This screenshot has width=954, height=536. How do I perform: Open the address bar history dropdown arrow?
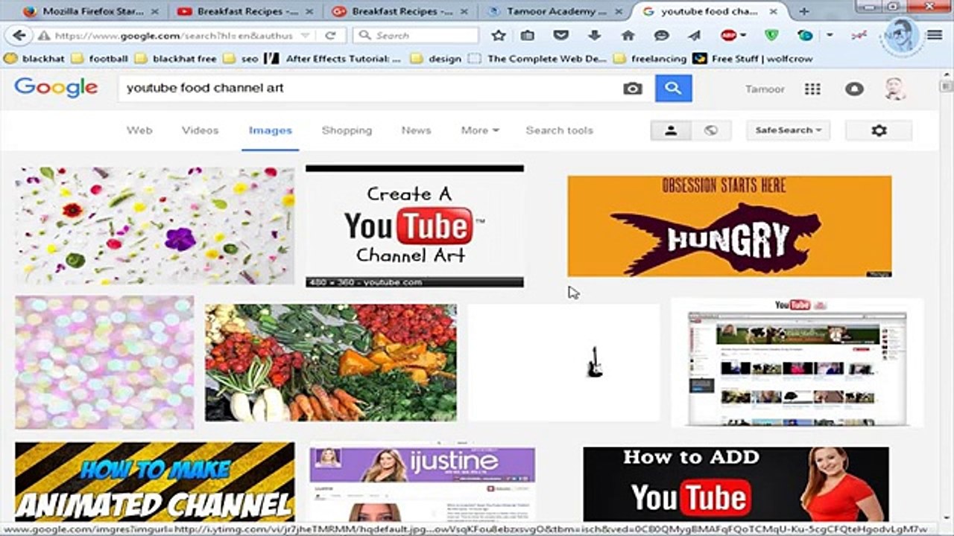click(306, 36)
